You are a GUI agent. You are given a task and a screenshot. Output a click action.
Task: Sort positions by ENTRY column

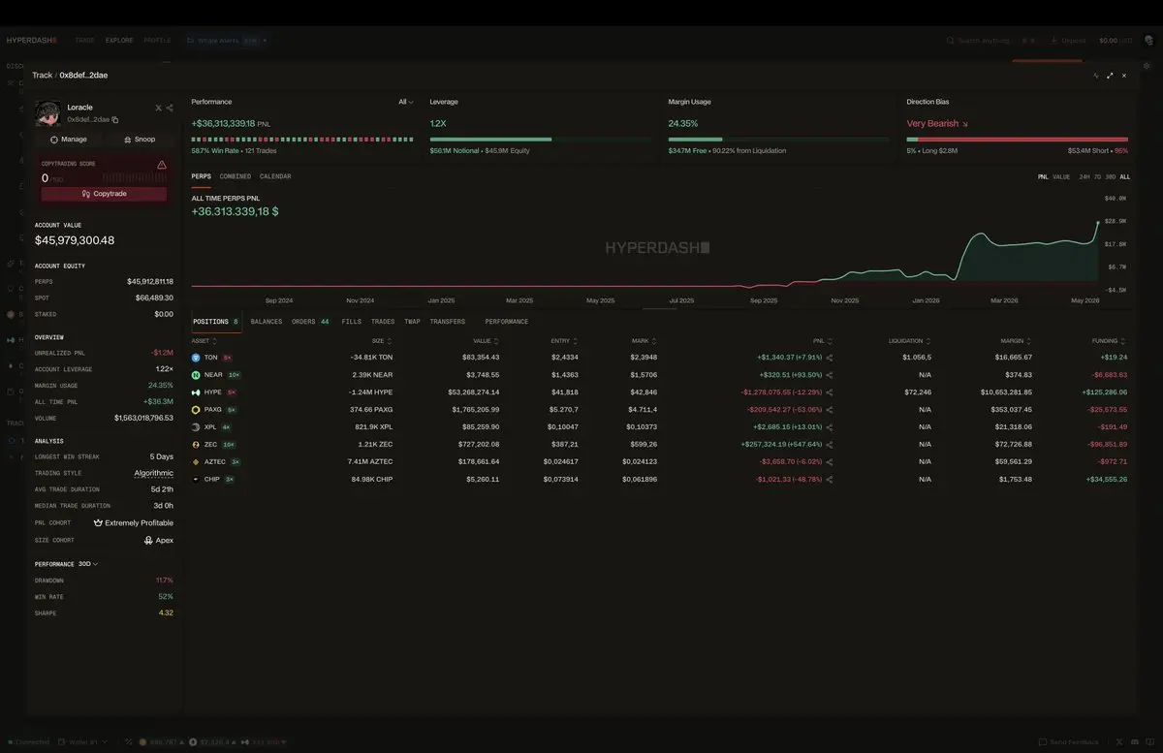point(565,341)
